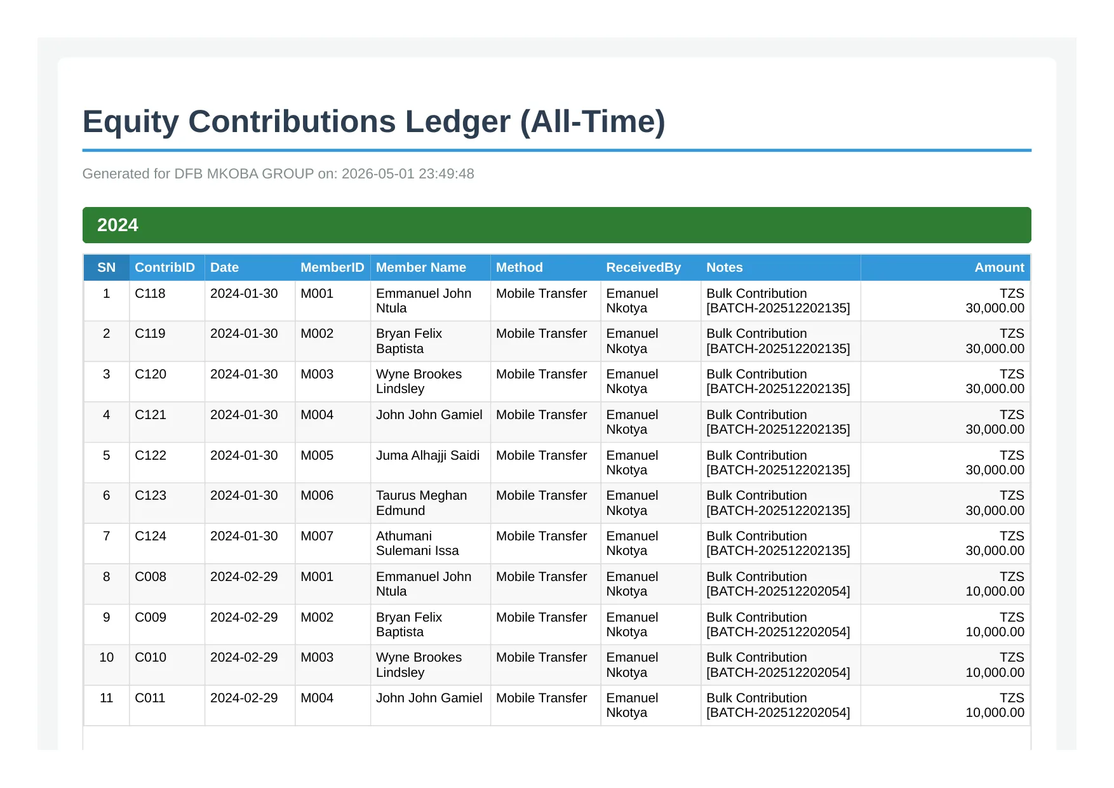Click the green 2024 year banner
1114x788 pixels.
[556, 225]
